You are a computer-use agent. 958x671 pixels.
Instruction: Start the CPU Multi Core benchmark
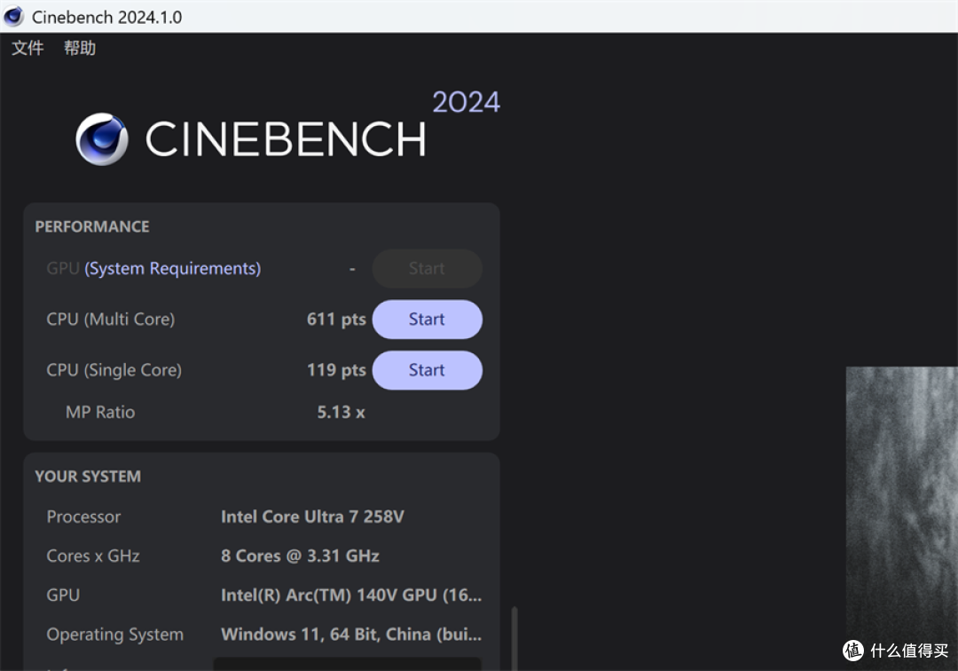pyautogui.click(x=427, y=319)
